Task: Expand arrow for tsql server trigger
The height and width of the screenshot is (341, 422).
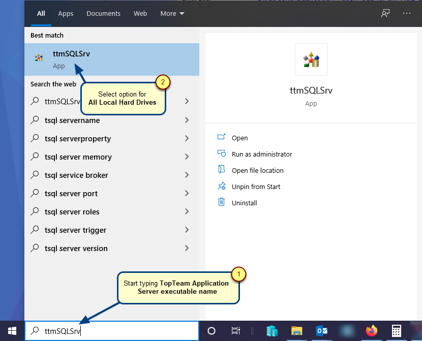Action: [187, 230]
